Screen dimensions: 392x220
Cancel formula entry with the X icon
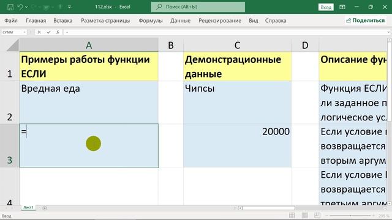click(x=39, y=32)
